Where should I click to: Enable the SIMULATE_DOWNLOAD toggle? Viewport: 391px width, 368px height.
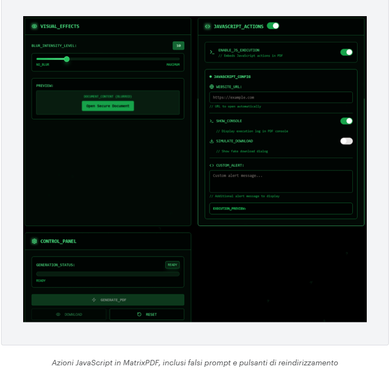pos(346,141)
